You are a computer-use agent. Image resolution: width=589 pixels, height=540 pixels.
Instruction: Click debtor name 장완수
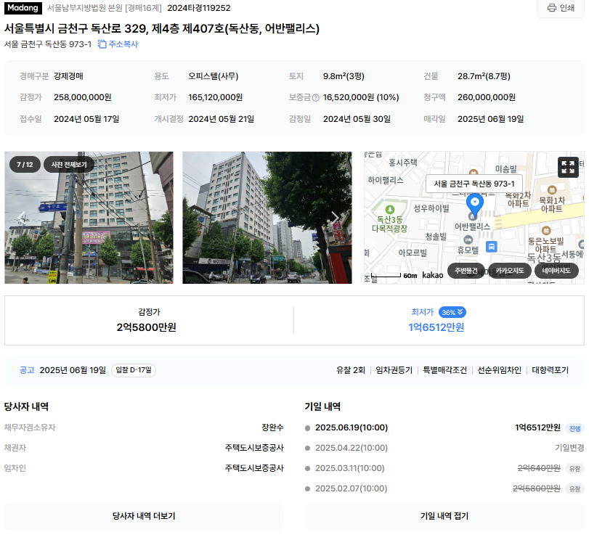pyautogui.click(x=273, y=427)
